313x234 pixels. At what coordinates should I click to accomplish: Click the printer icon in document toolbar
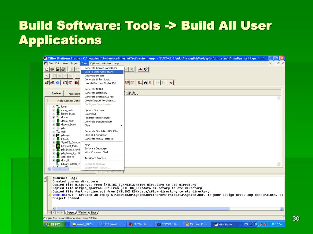(128, 93)
